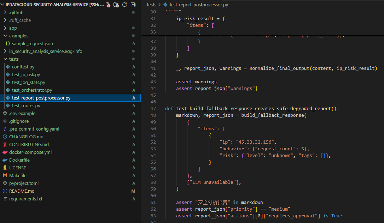Image resolution: width=384 pixels, height=223 pixels.
Task: Open LICENSE file
Action: (17, 168)
